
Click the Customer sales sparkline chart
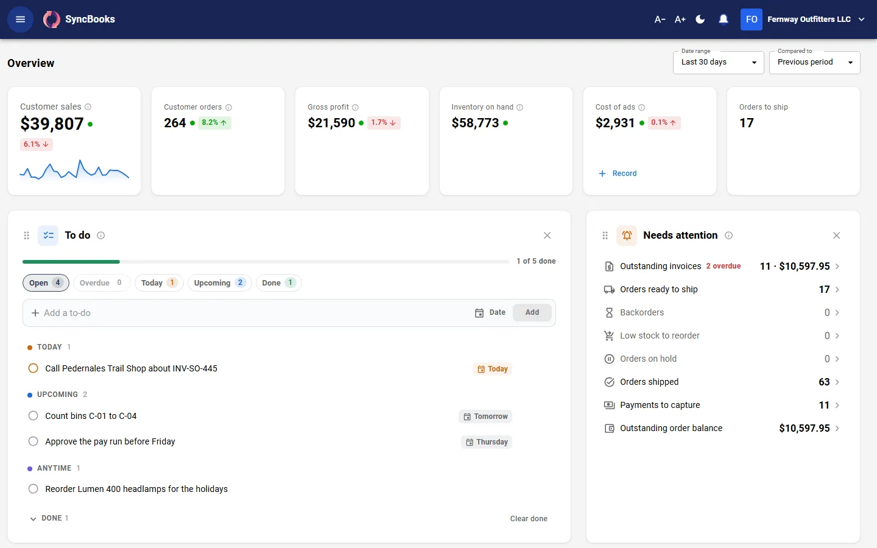(x=74, y=170)
